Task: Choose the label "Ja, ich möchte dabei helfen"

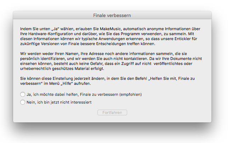Action: coord(53,94)
